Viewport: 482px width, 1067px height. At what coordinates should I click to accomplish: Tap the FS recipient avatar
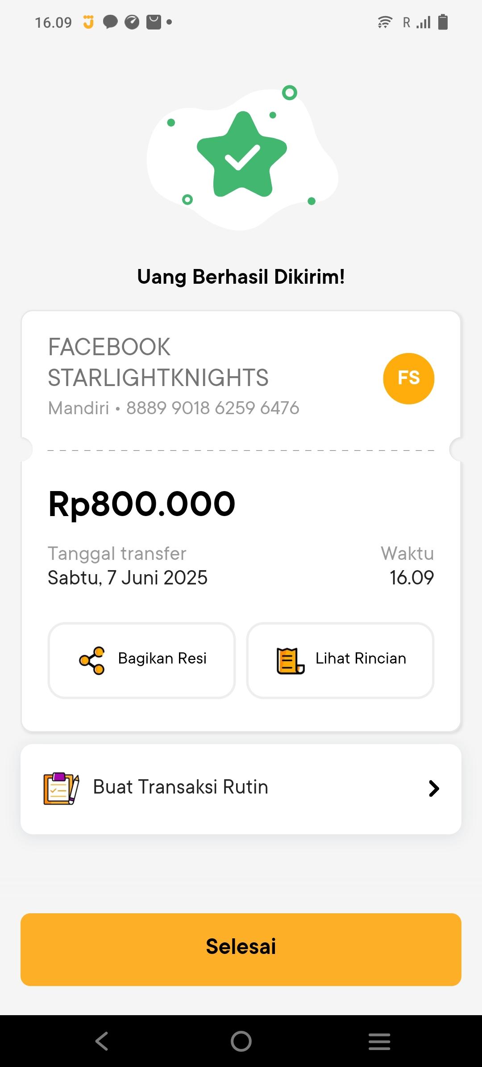408,378
